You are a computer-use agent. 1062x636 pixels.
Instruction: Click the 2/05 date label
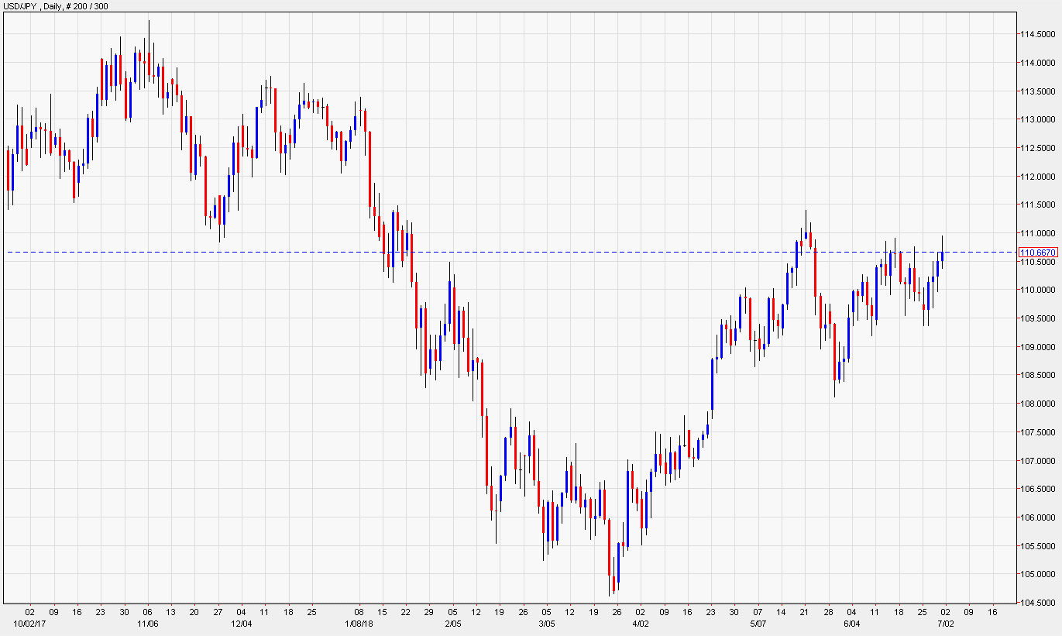click(x=453, y=624)
